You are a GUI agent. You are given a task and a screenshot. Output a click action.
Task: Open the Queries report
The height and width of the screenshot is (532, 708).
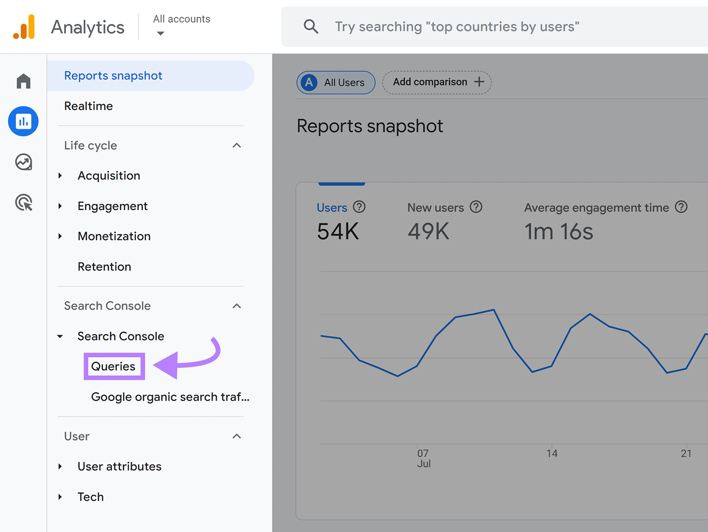coord(113,366)
